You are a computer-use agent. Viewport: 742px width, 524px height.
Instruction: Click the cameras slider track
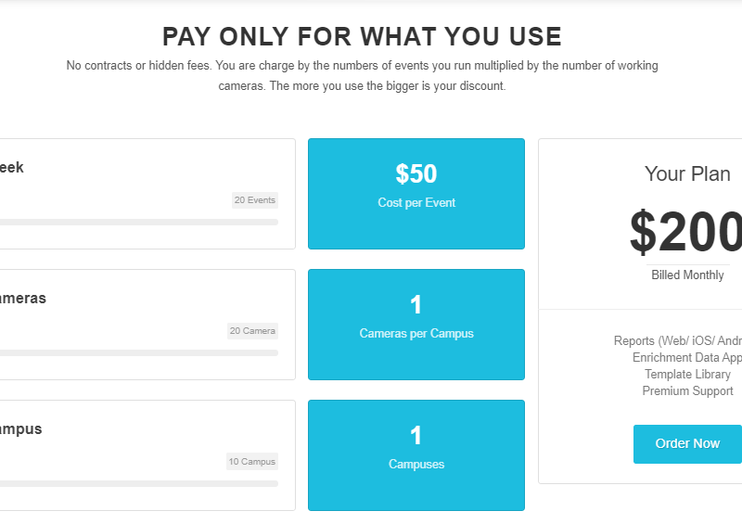coord(139,353)
